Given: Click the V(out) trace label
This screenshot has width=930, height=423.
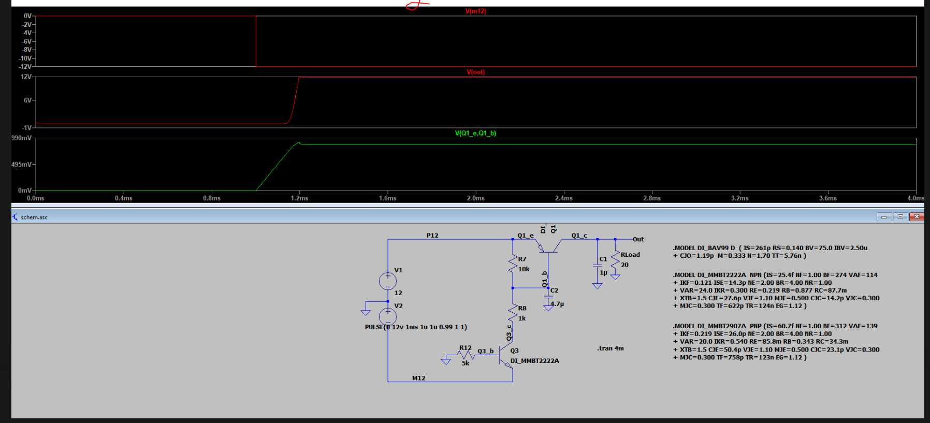Looking at the screenshot, I should [475, 72].
